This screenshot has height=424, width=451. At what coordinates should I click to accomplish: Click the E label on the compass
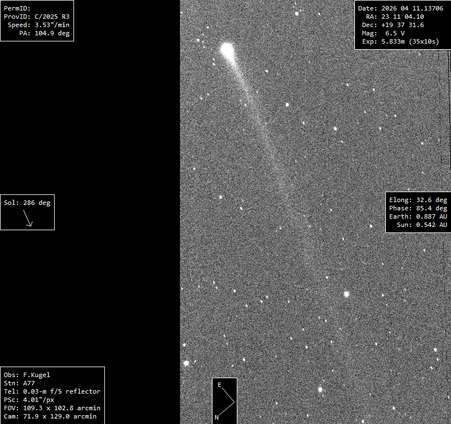(219, 385)
